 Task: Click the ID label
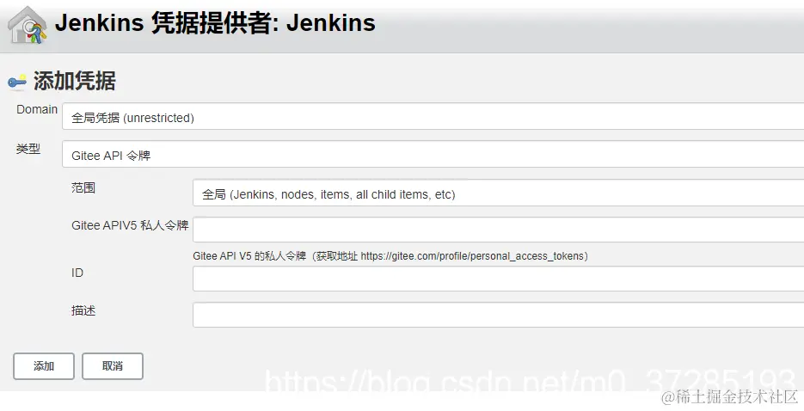coord(77,273)
